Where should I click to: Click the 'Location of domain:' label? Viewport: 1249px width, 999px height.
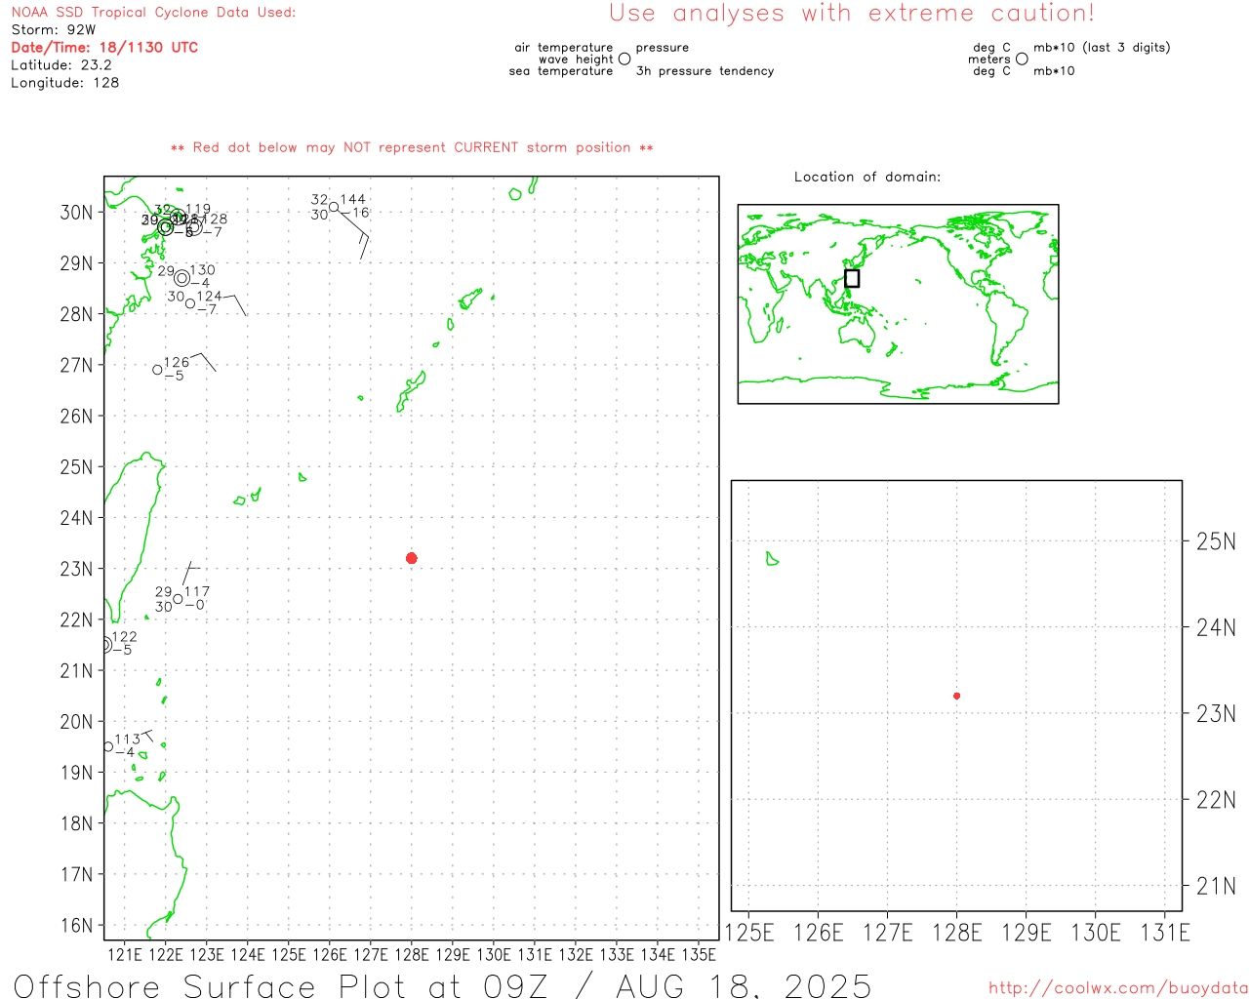(867, 177)
